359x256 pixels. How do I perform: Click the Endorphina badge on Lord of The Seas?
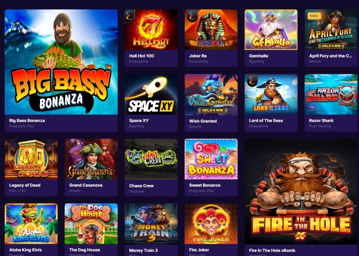[251, 80]
